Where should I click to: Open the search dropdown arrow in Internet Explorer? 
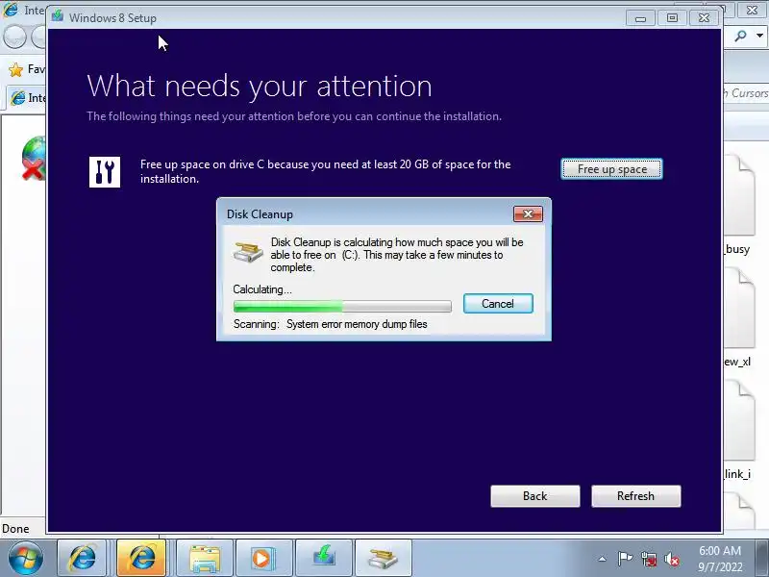point(759,36)
